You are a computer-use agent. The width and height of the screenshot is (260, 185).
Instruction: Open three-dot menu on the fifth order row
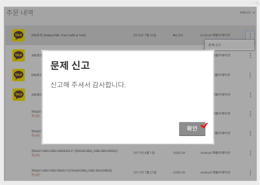tap(250, 114)
